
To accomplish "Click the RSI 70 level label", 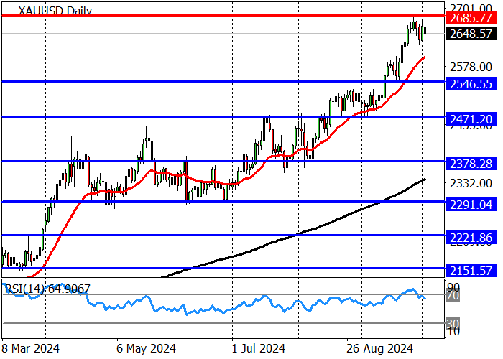I will (453, 296).
